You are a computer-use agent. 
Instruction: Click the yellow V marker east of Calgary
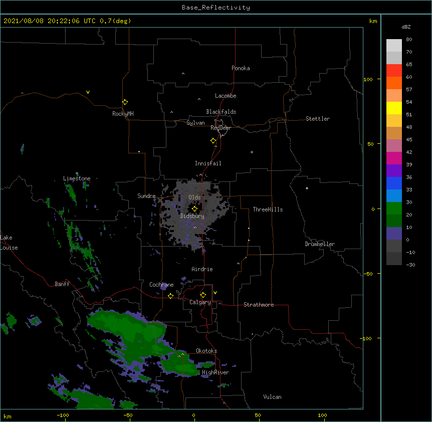click(x=215, y=293)
